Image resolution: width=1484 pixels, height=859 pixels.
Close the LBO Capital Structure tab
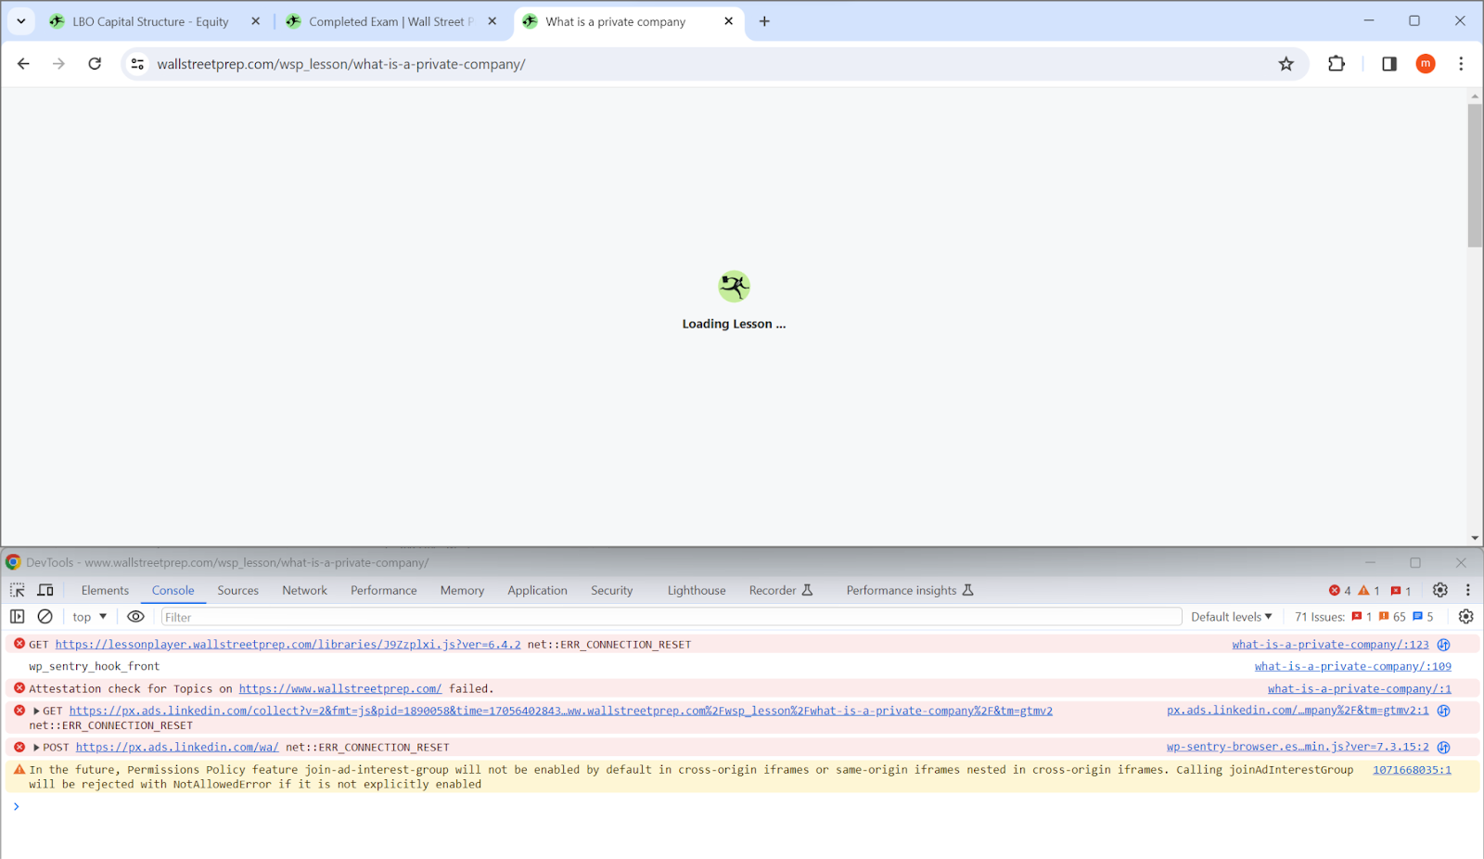pyautogui.click(x=256, y=21)
